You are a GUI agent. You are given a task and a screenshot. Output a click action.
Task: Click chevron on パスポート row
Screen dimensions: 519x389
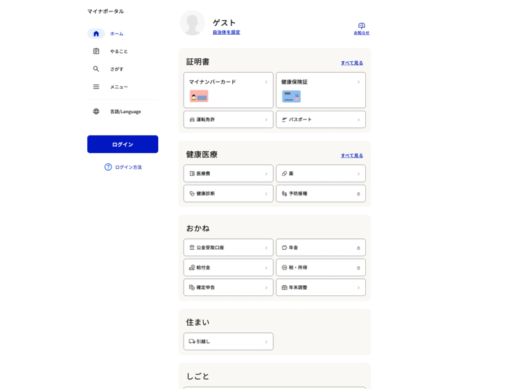[358, 120]
